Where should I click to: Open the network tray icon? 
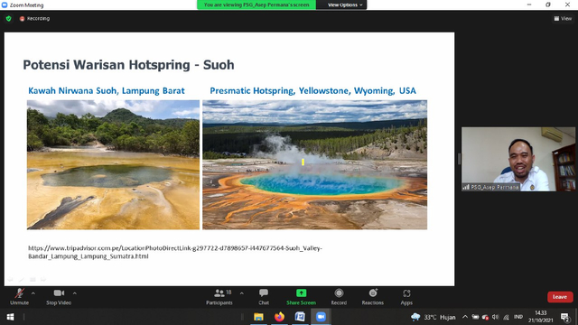[506, 317]
